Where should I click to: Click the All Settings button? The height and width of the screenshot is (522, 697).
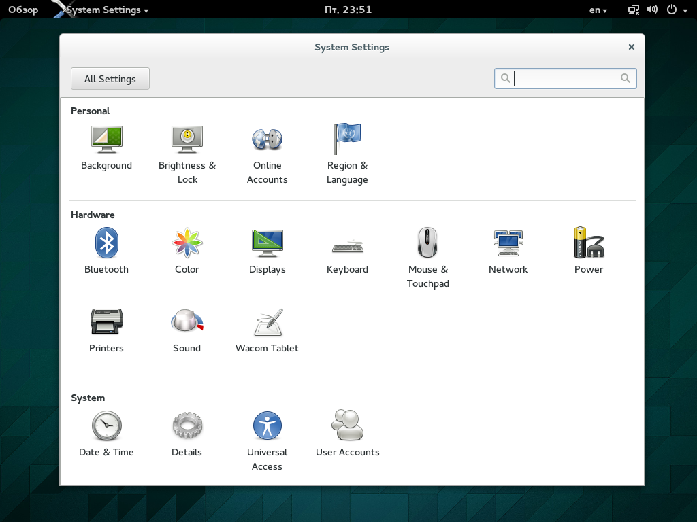coord(110,79)
